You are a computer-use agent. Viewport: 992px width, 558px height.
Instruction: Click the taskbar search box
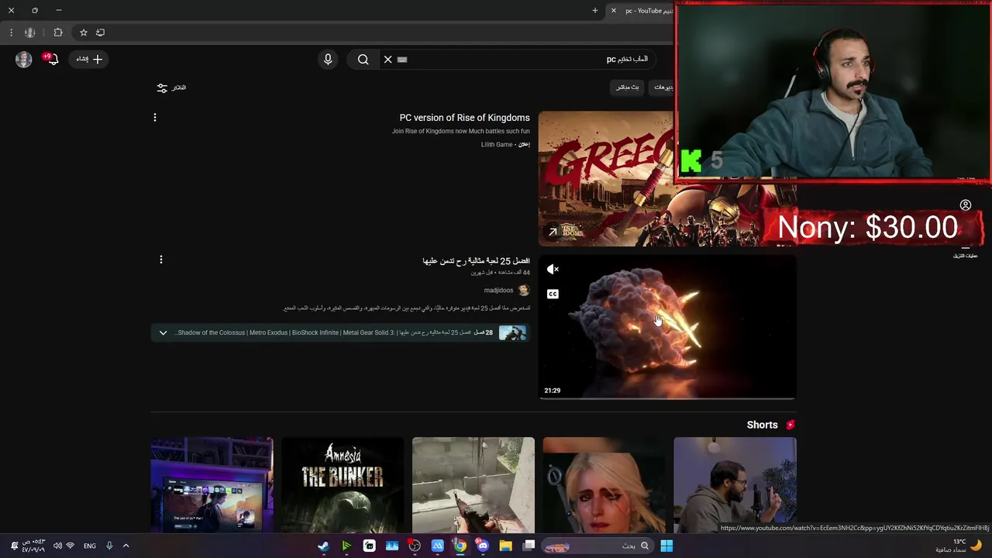click(x=597, y=546)
